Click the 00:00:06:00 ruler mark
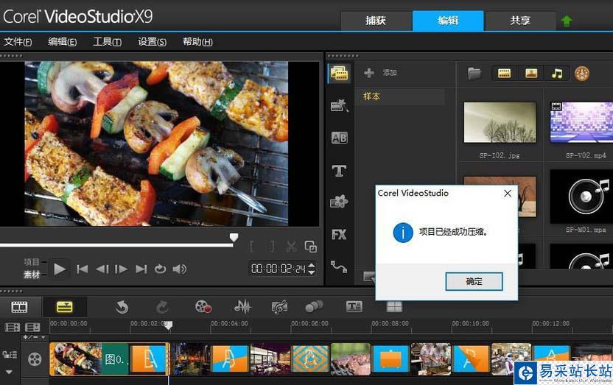The width and height of the screenshot is (613, 385). [310, 324]
